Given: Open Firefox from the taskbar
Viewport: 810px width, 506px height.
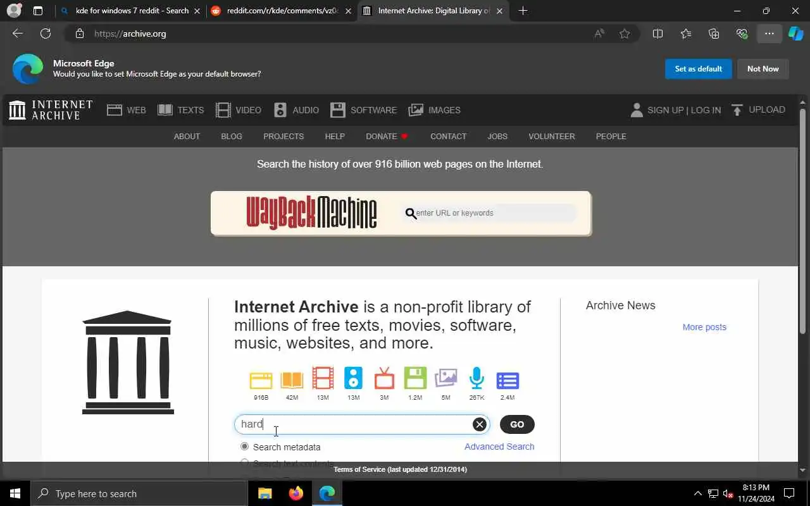Looking at the screenshot, I should point(296,493).
